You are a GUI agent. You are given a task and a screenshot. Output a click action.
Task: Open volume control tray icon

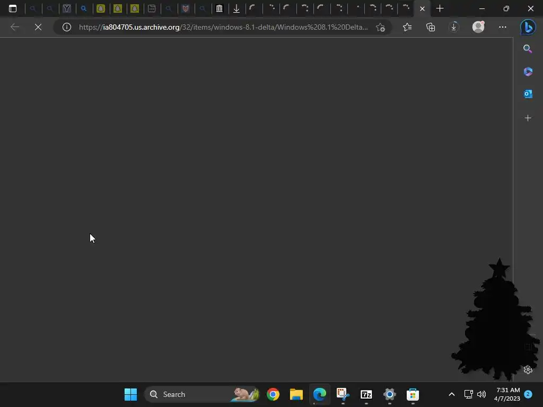coord(481,394)
